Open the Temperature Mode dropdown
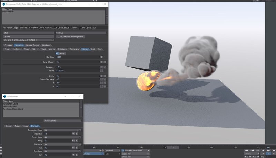Viewport: 276px width, 158px height. pyautogui.click(x=62, y=130)
